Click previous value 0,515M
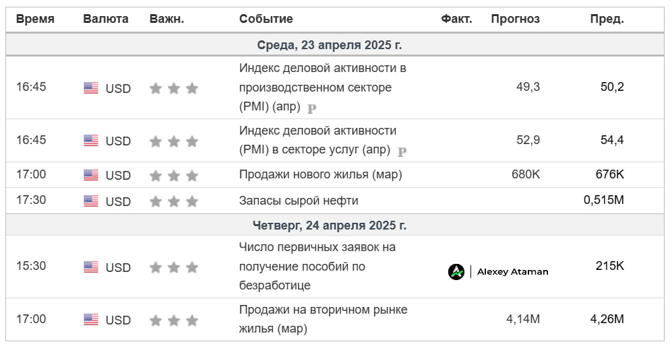This screenshot has width=672, height=346. (604, 200)
